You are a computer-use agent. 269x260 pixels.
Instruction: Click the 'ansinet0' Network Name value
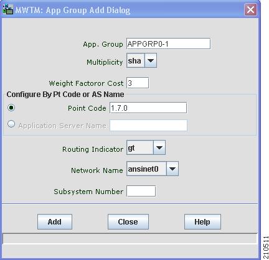(146, 169)
